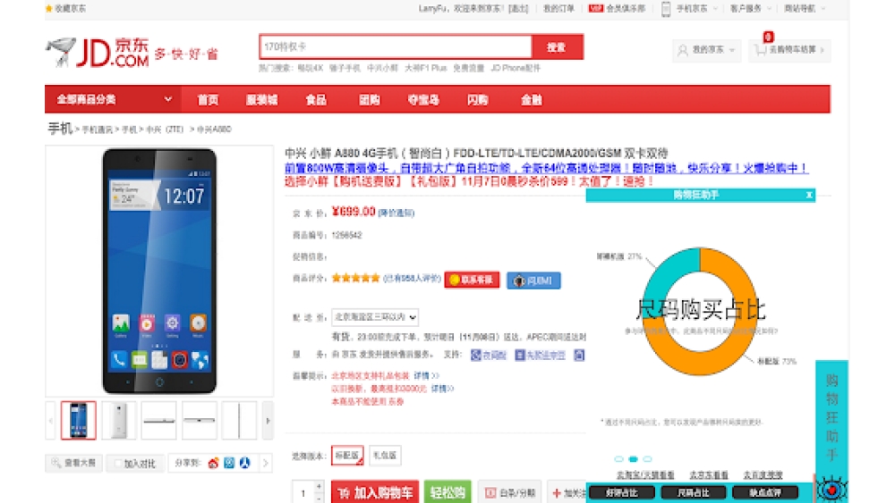
Task: Select the middle filled carousel dot
Action: (633, 458)
